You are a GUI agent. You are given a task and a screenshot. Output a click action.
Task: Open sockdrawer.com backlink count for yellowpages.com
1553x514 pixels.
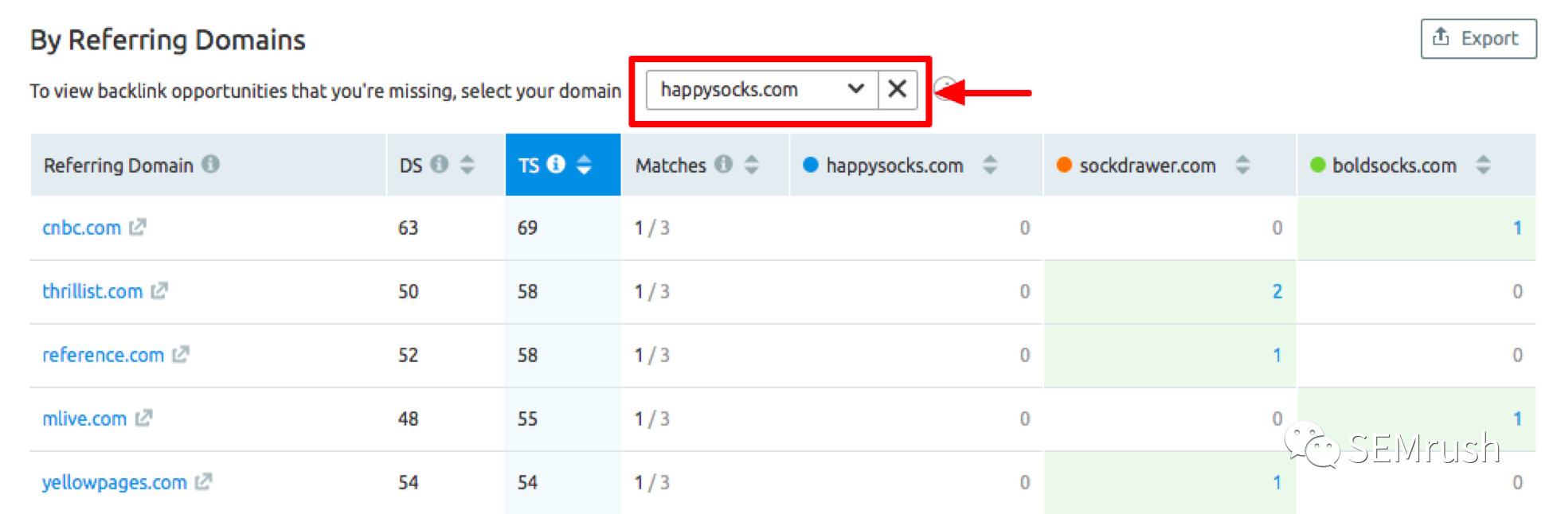[x=1277, y=482]
